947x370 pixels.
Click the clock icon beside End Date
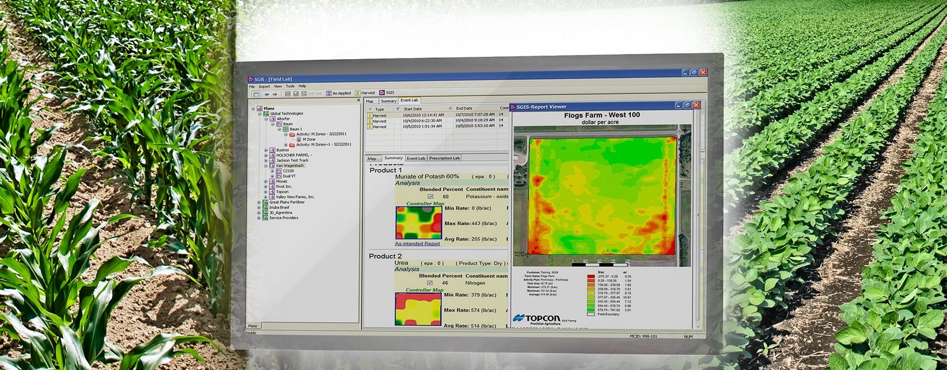click(x=450, y=108)
